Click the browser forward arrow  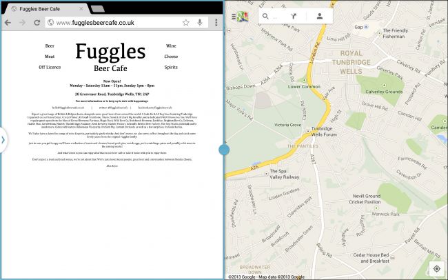23,23
